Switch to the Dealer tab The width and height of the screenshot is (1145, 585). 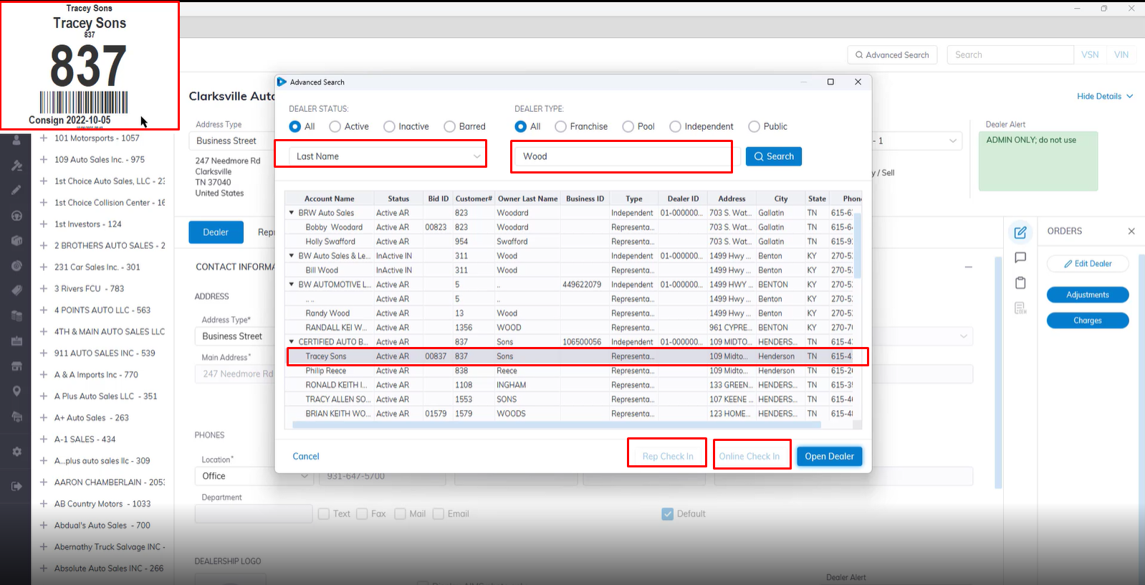click(x=216, y=232)
